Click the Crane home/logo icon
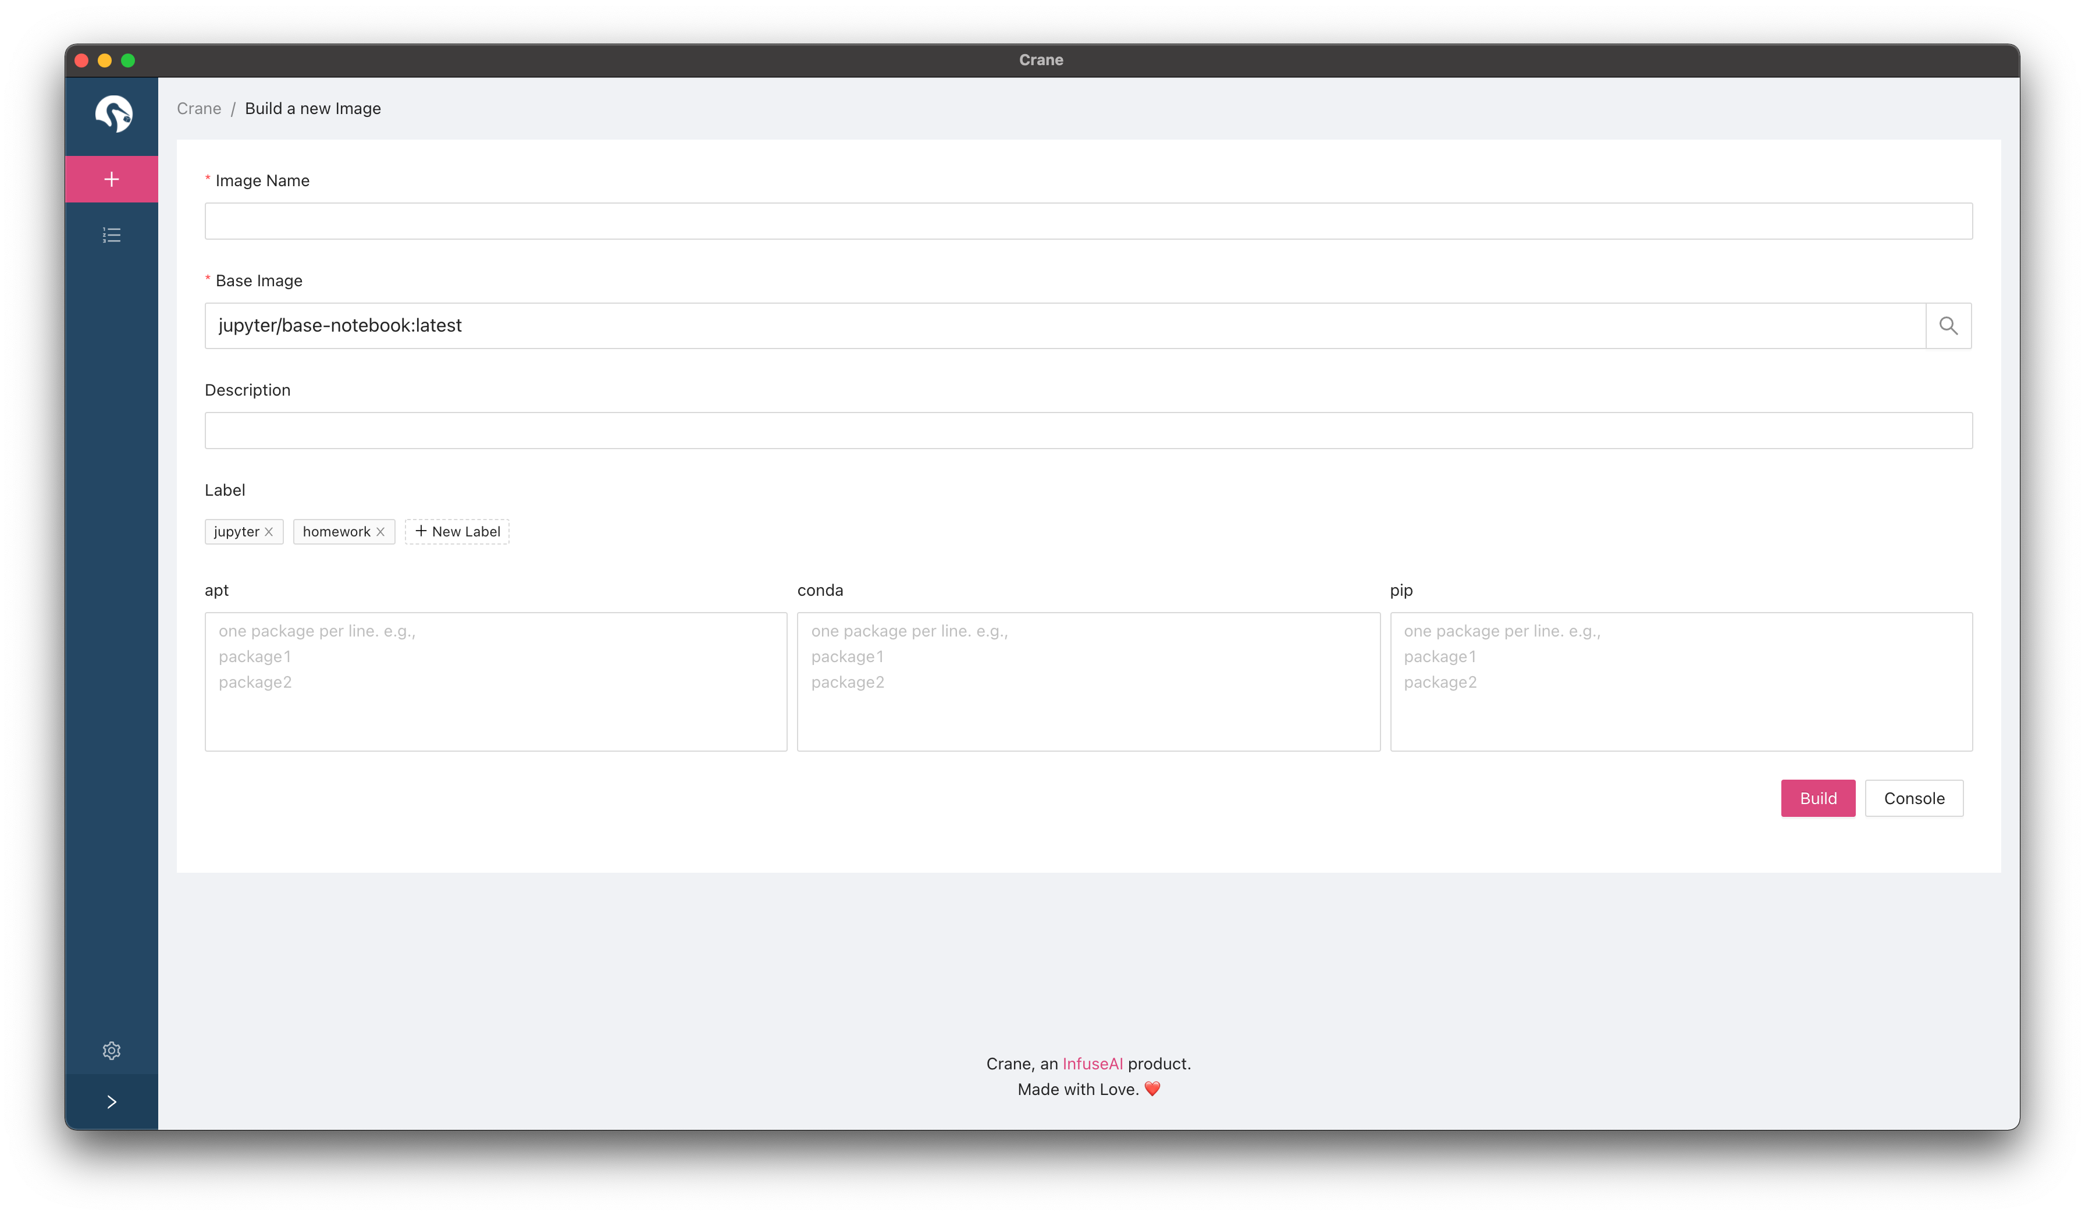This screenshot has width=2085, height=1216. click(114, 115)
